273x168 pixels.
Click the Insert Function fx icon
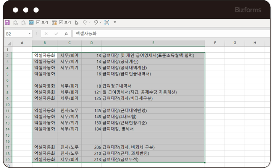[66, 34]
